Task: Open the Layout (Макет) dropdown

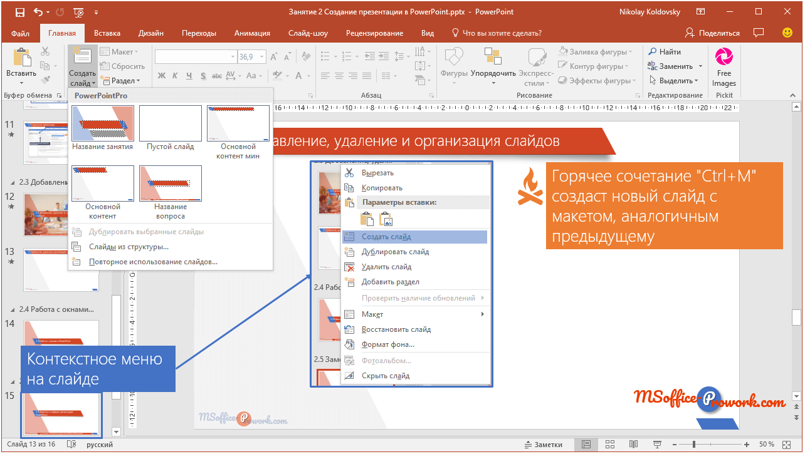Action: [x=120, y=52]
